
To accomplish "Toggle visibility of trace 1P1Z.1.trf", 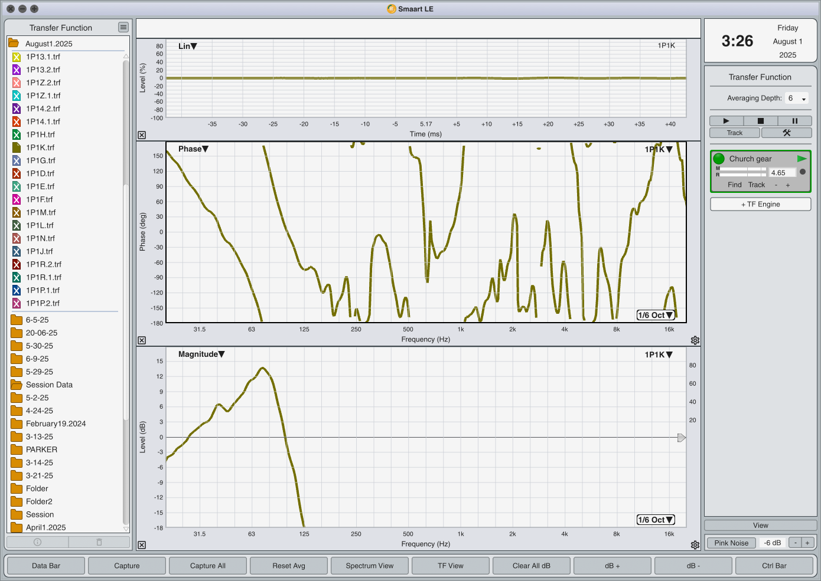I will [x=17, y=96].
